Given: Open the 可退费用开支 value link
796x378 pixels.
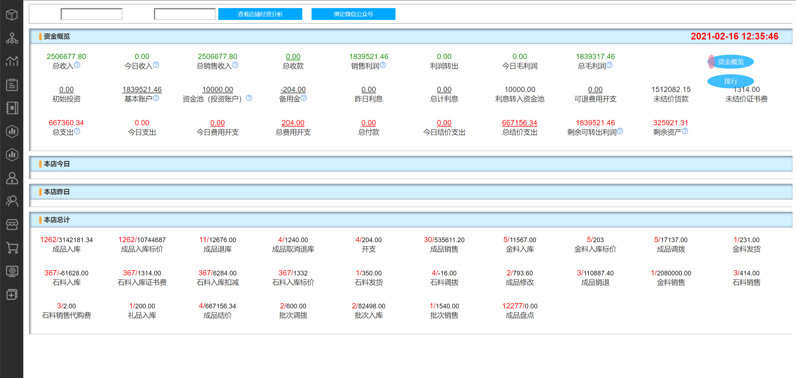Looking at the screenshot, I should pyautogui.click(x=595, y=90).
